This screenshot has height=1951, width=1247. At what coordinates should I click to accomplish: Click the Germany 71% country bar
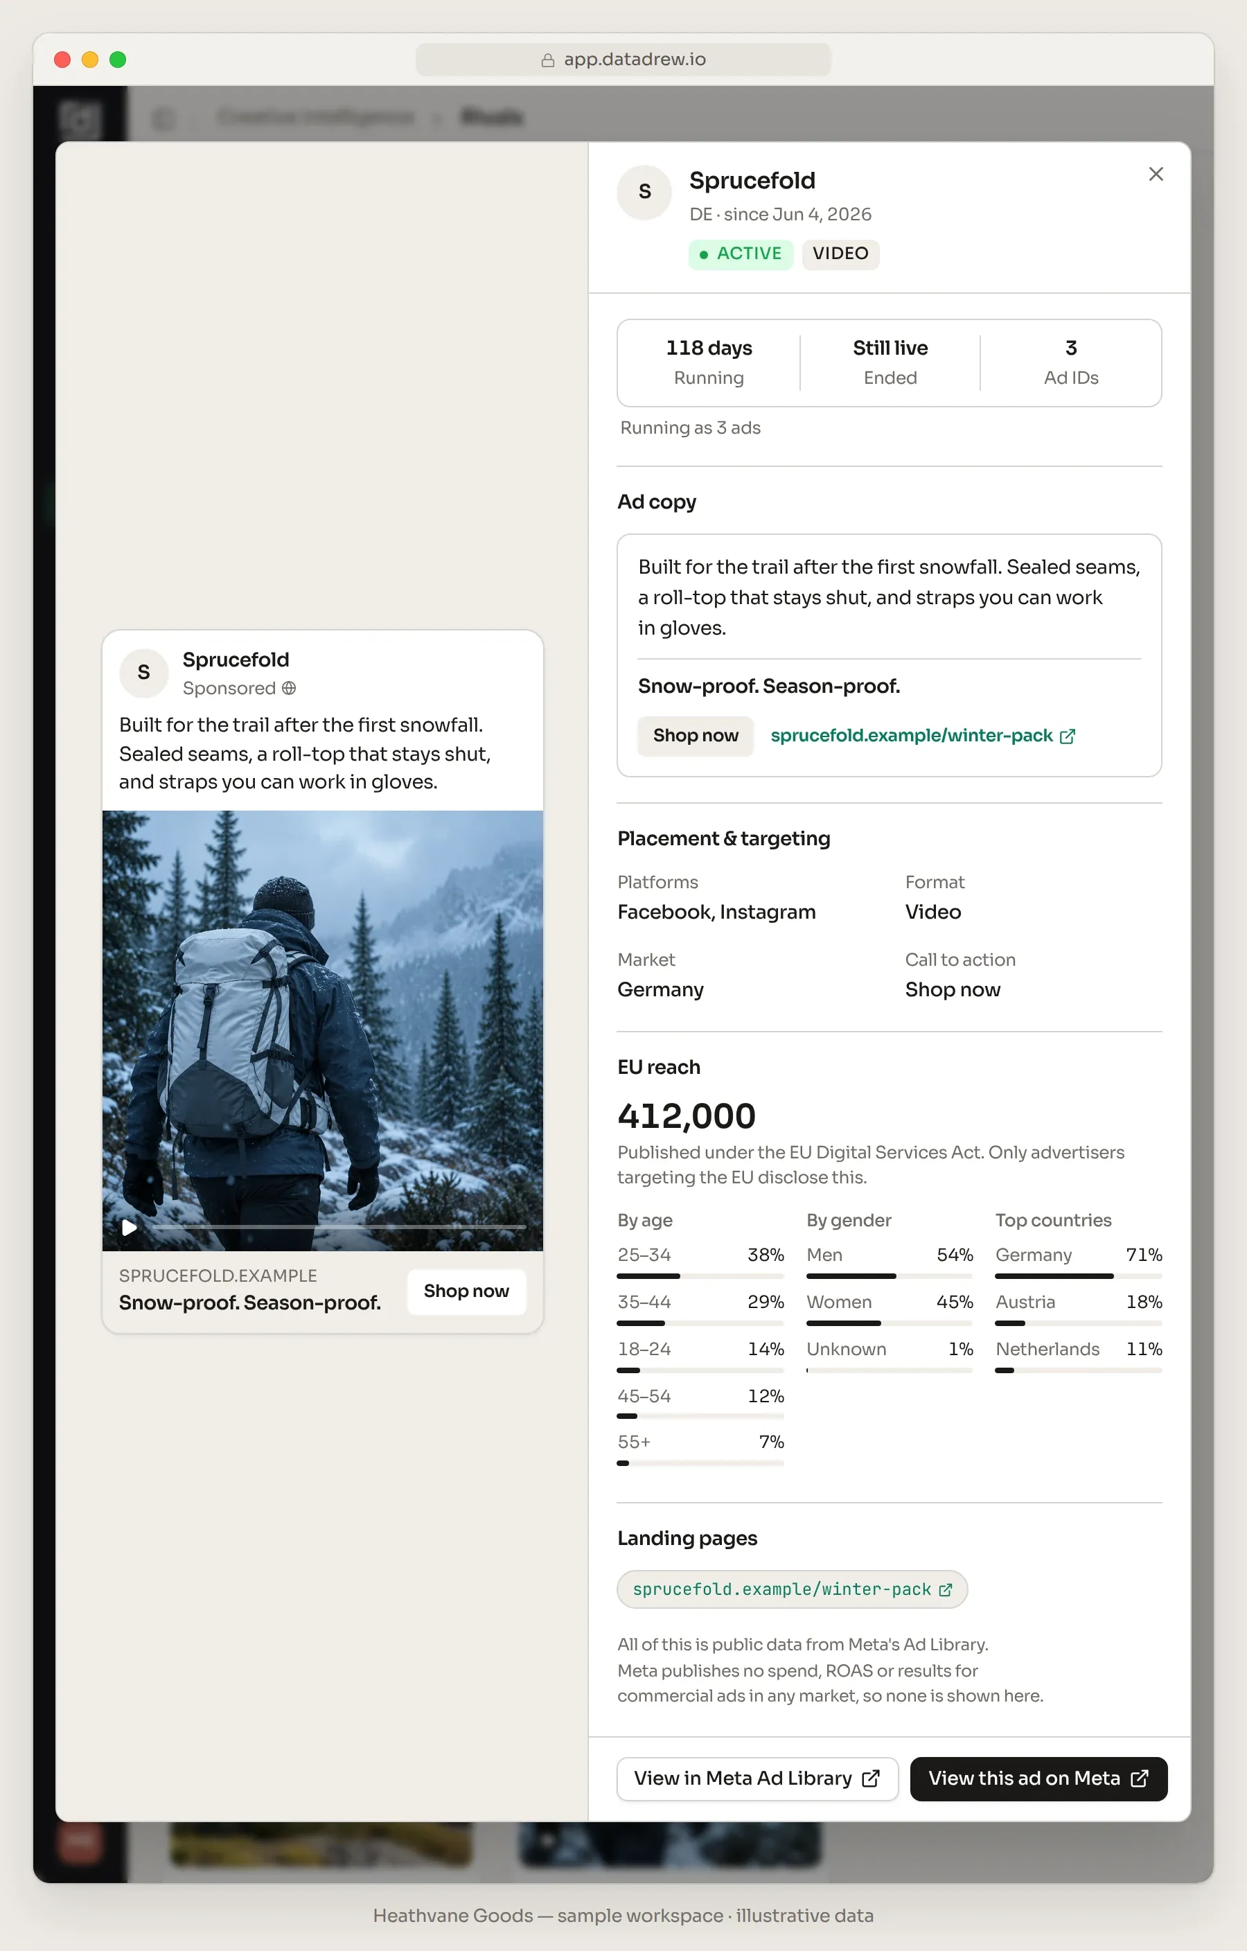pyautogui.click(x=1079, y=1276)
